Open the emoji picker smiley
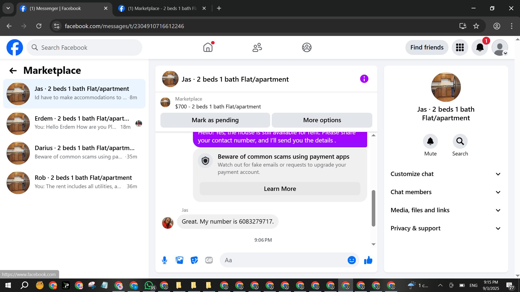 coord(351,260)
